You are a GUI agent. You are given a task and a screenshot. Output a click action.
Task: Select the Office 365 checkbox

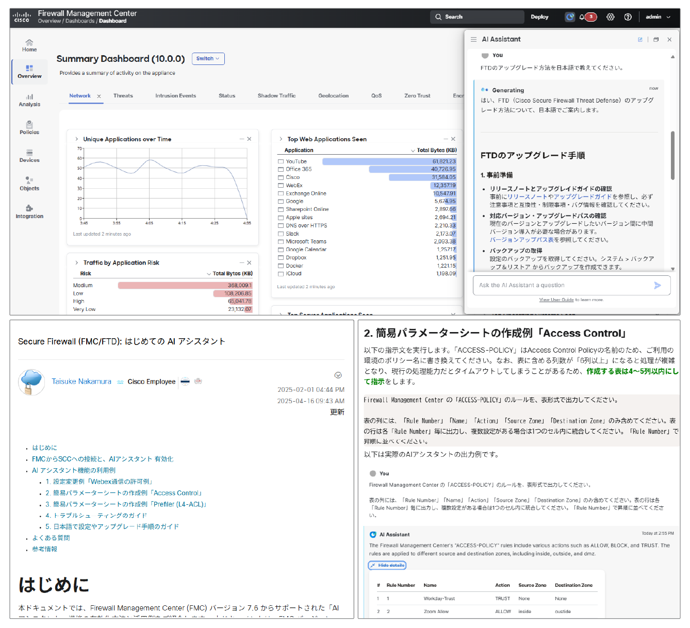(x=281, y=169)
